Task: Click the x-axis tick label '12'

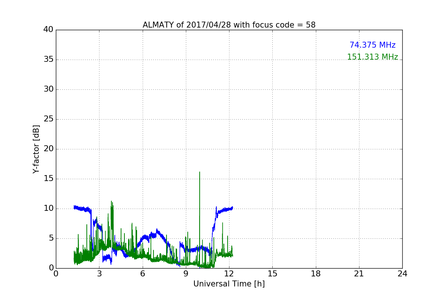Action: tap(229, 274)
